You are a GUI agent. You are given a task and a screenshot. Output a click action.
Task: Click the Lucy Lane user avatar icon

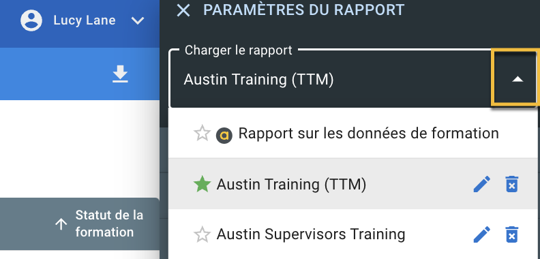(x=31, y=20)
